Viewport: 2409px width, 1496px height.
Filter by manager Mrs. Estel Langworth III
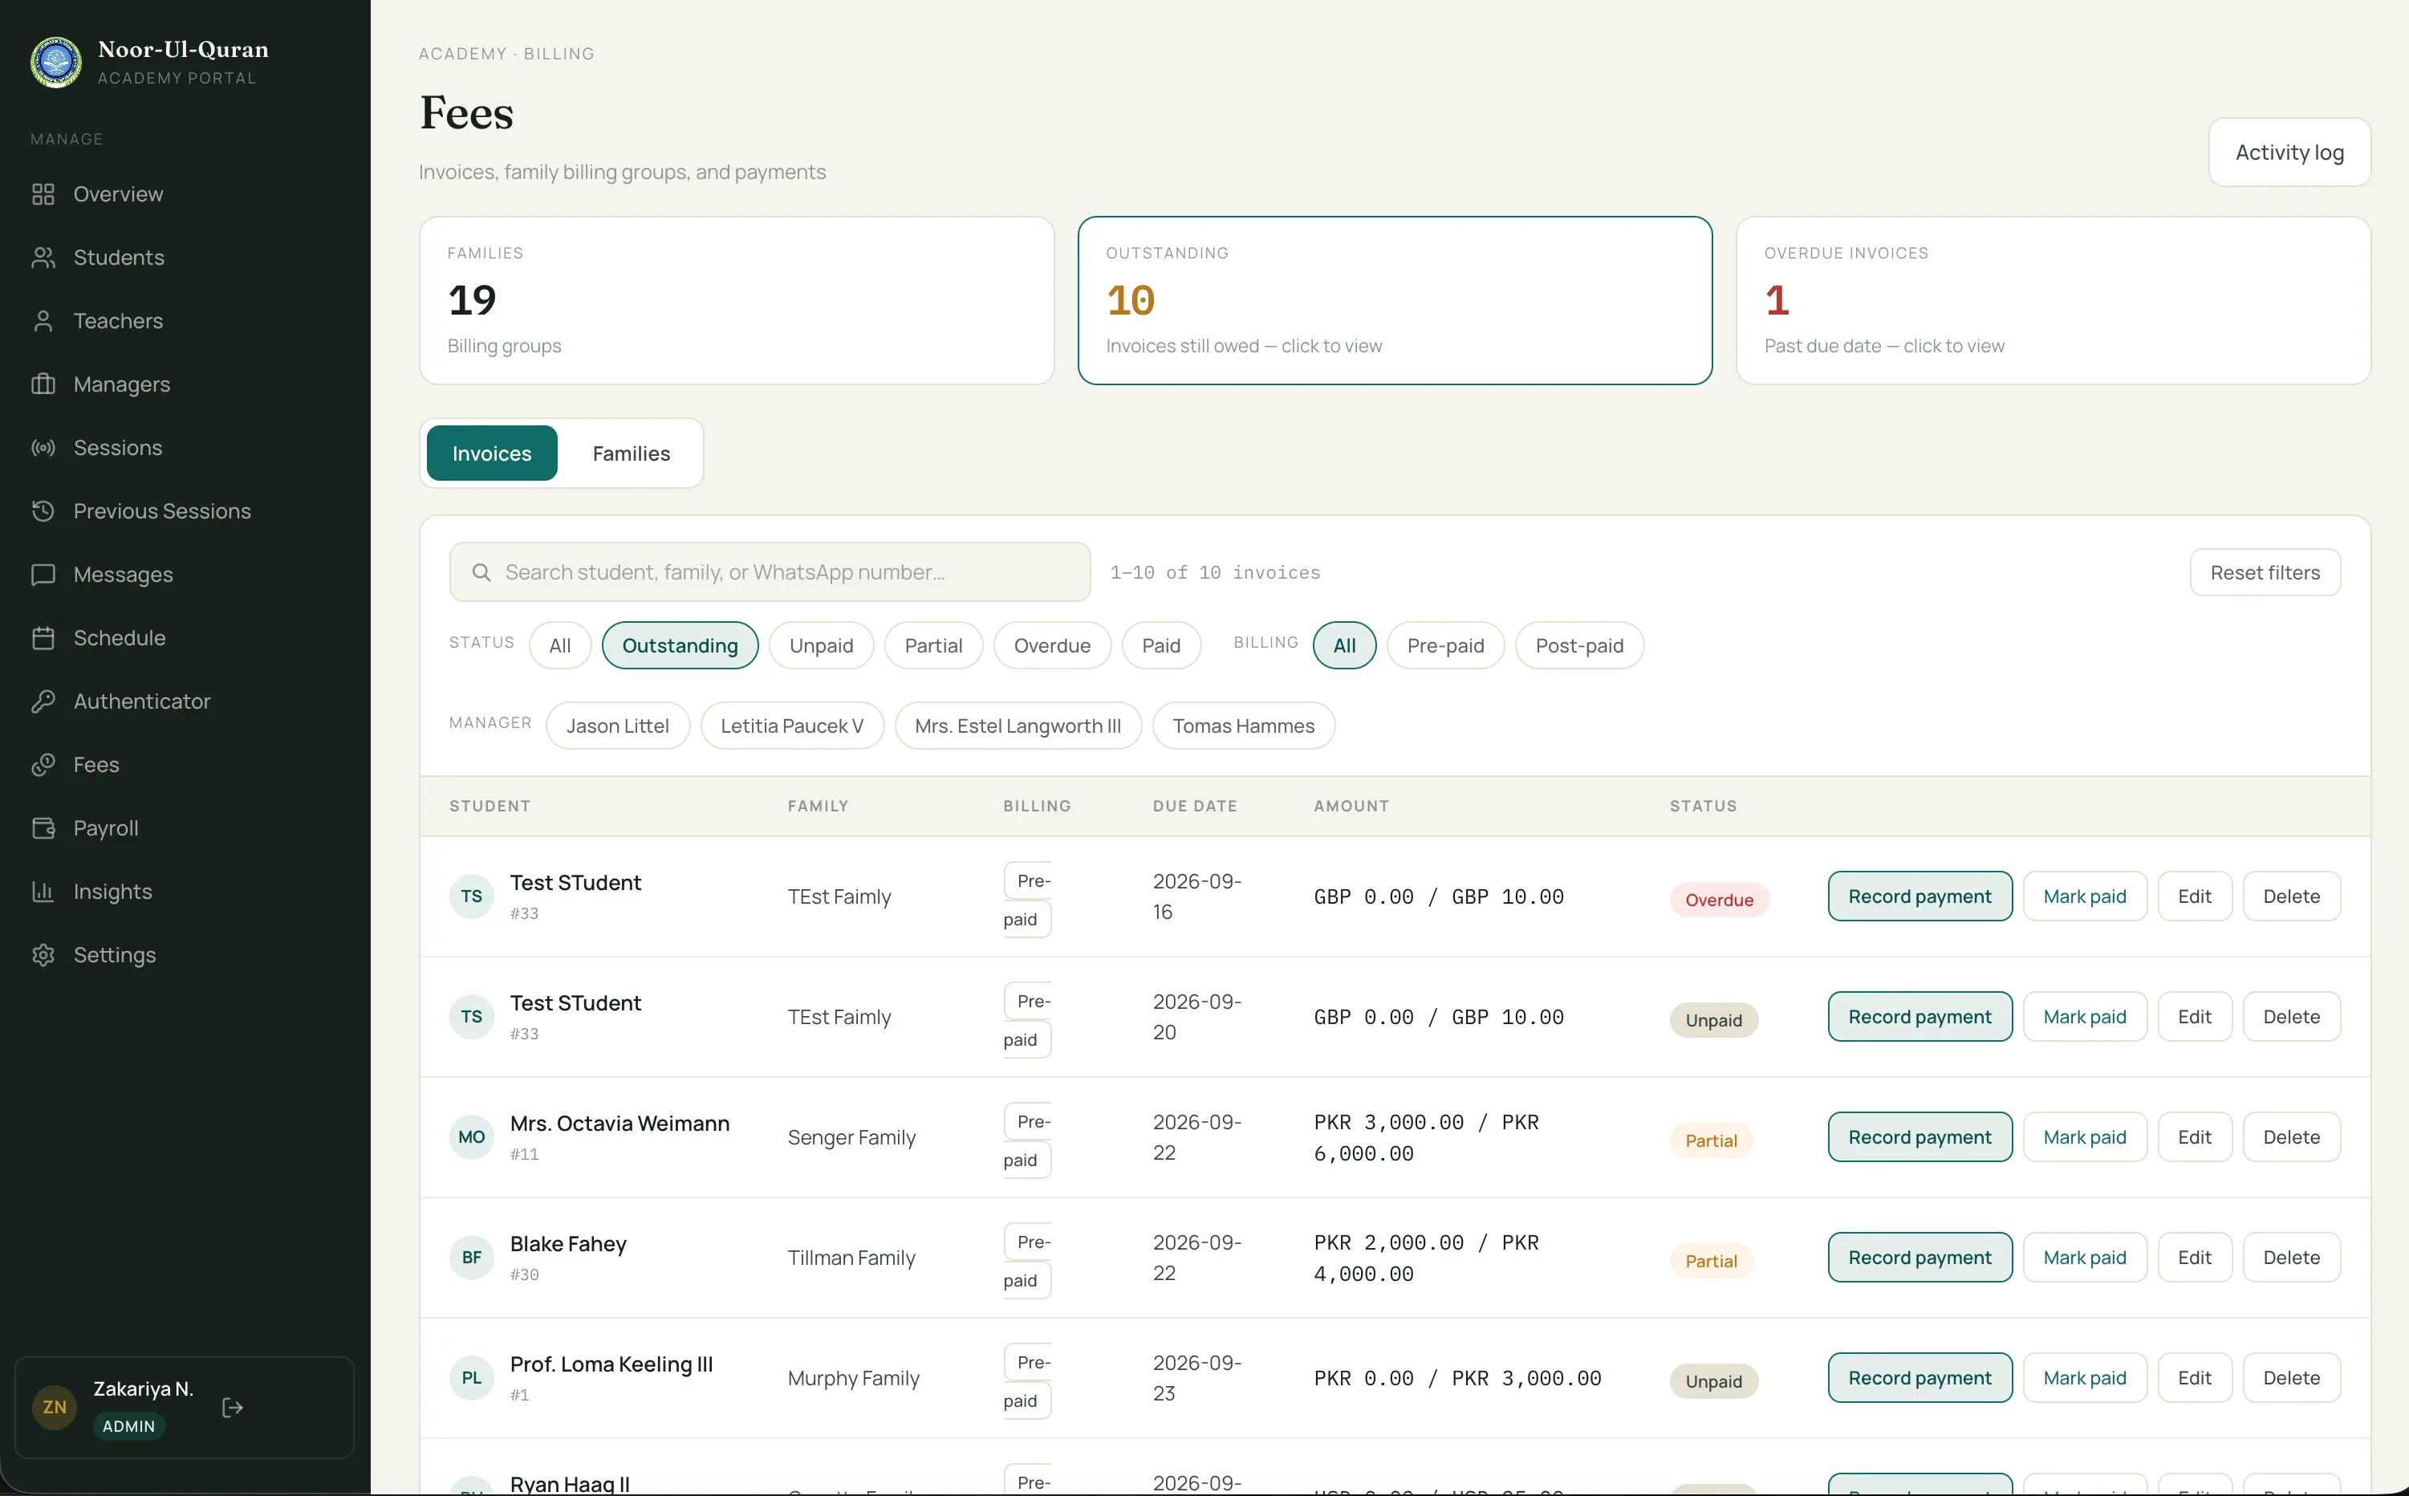[1017, 726]
